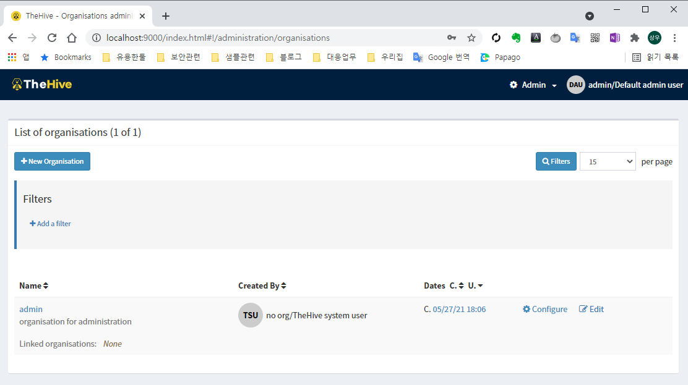This screenshot has height=385, width=688.
Task: Edit the admin organisation
Action: click(591, 309)
